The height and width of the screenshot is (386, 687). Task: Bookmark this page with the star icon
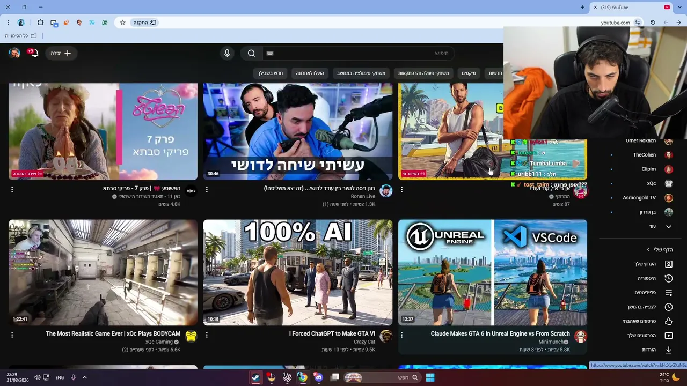tap(122, 23)
